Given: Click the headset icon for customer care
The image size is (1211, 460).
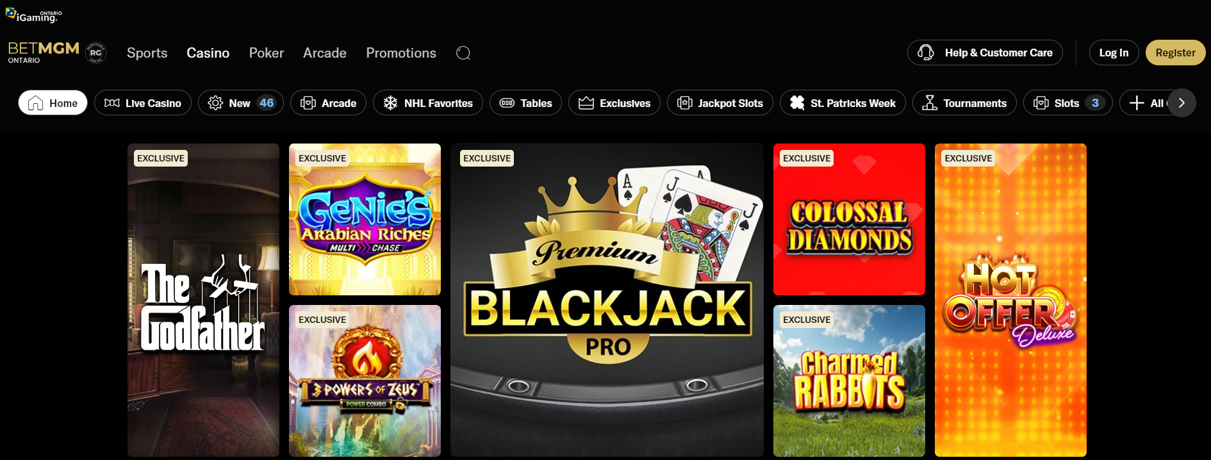Looking at the screenshot, I should (x=925, y=53).
